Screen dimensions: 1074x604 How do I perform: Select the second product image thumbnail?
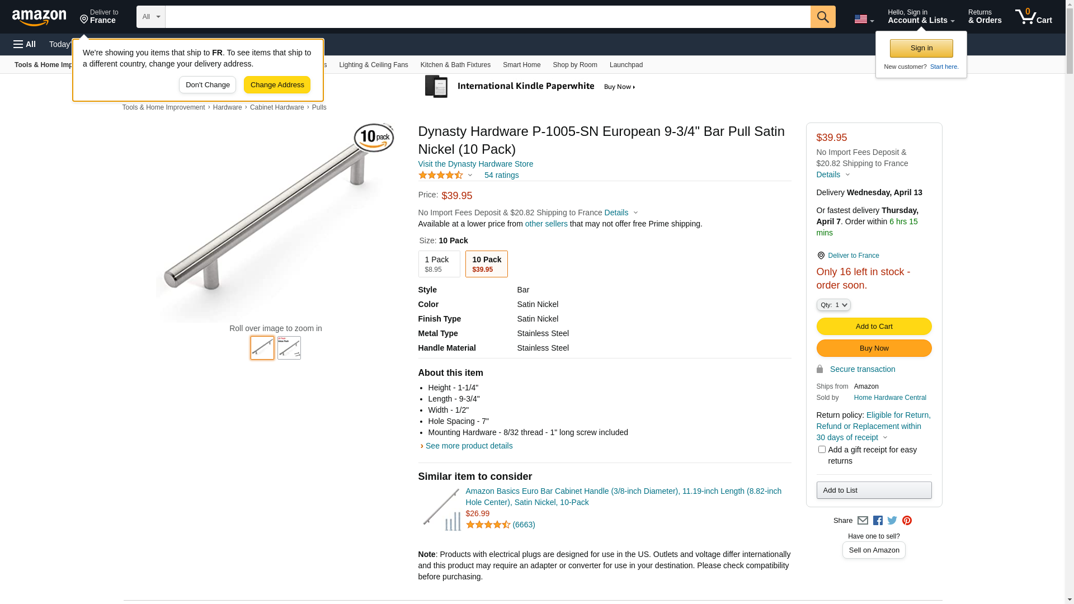tap(289, 348)
